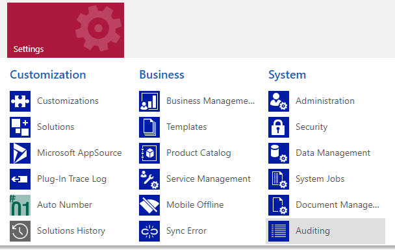Click the Mobile Offline icon

[149, 205]
